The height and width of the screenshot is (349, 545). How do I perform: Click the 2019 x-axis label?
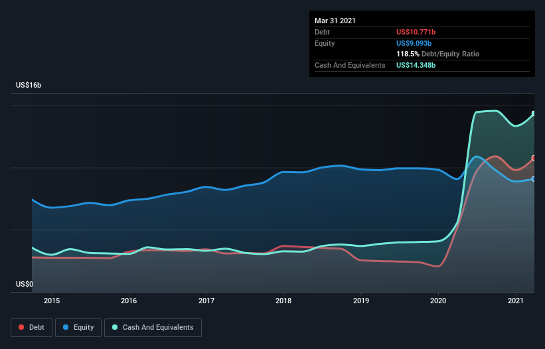point(361,301)
